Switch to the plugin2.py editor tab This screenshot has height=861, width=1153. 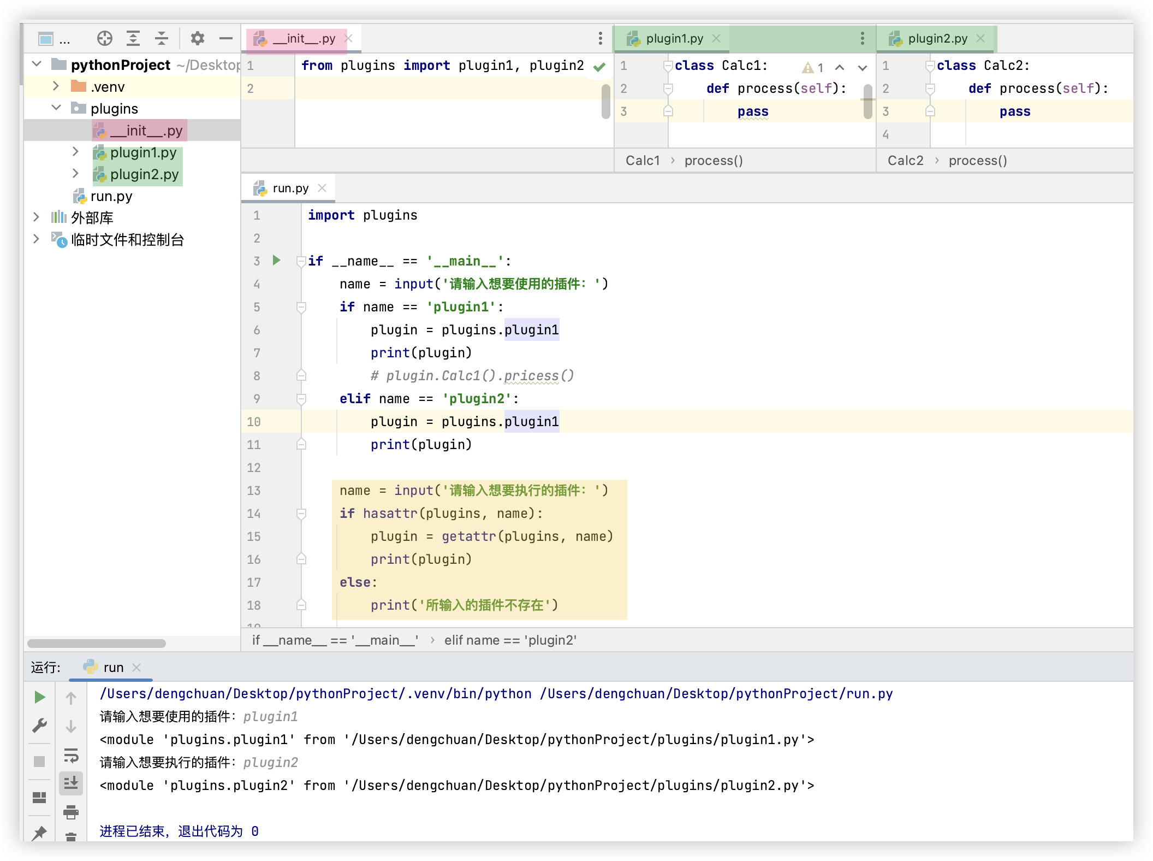click(x=937, y=38)
